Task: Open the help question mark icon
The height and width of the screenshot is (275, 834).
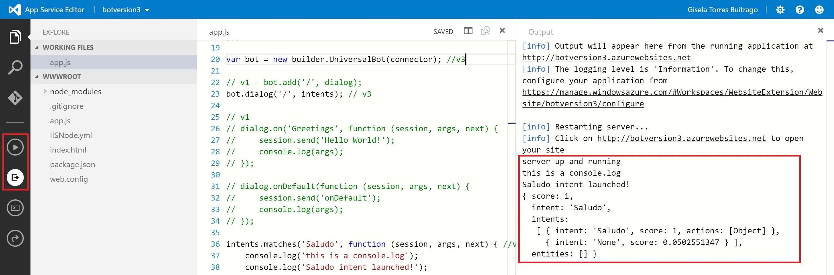Action: 800,10
